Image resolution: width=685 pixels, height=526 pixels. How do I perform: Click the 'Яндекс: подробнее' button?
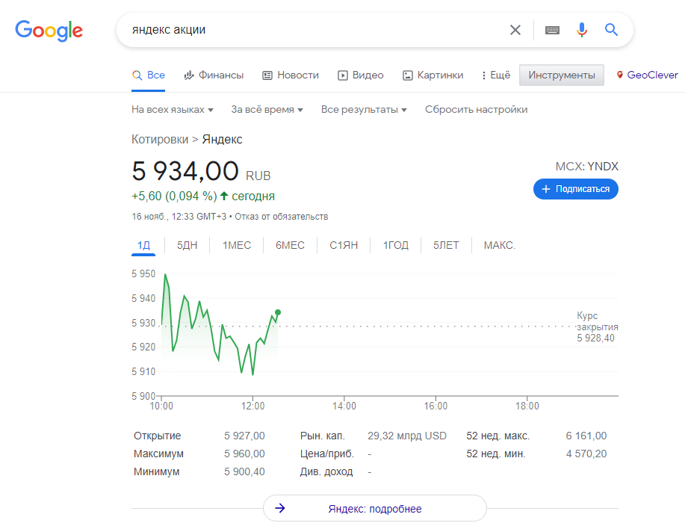point(375,509)
